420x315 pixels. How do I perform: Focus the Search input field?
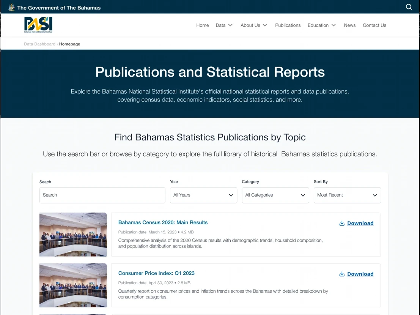tap(102, 195)
